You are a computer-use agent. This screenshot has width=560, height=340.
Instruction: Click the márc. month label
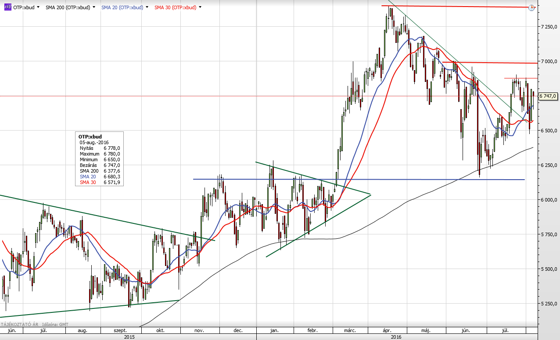coord(349,330)
